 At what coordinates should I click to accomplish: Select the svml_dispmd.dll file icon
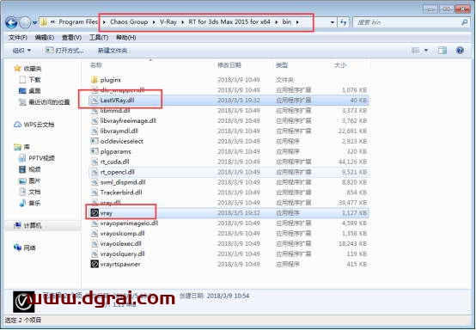[x=95, y=182]
